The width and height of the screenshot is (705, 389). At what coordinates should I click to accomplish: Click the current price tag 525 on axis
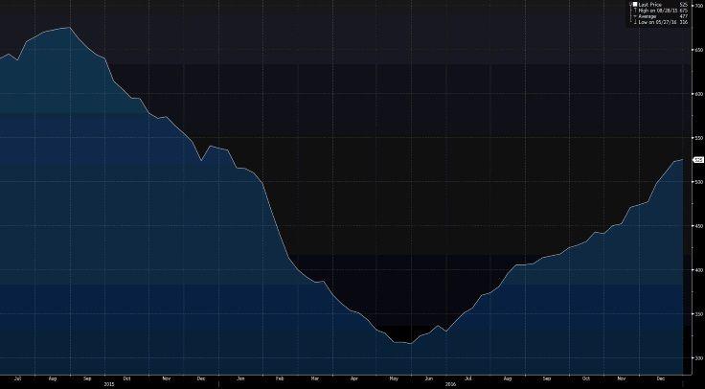point(697,160)
